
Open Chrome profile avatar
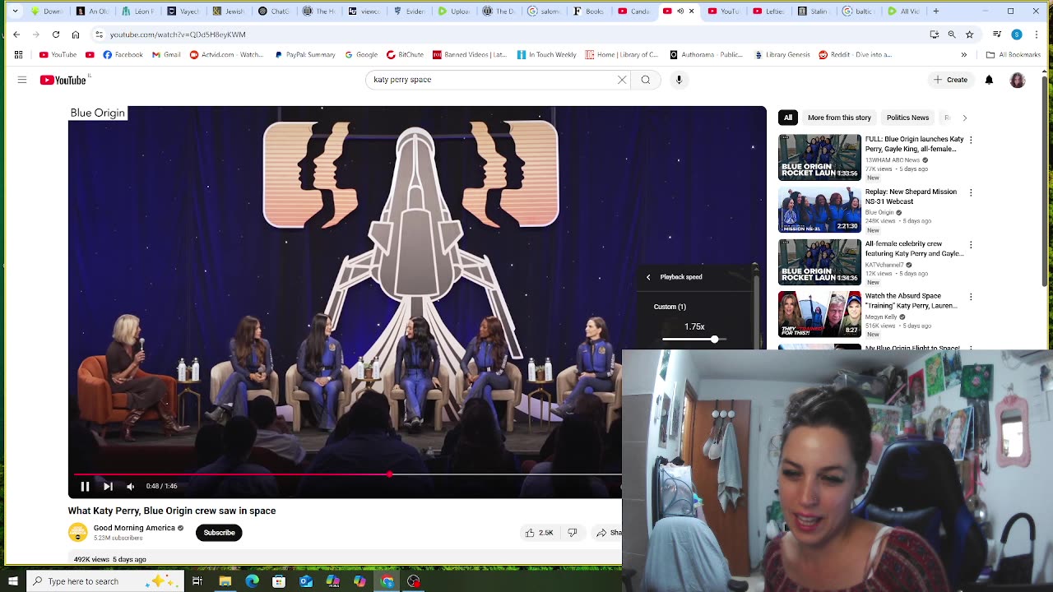point(1017,35)
